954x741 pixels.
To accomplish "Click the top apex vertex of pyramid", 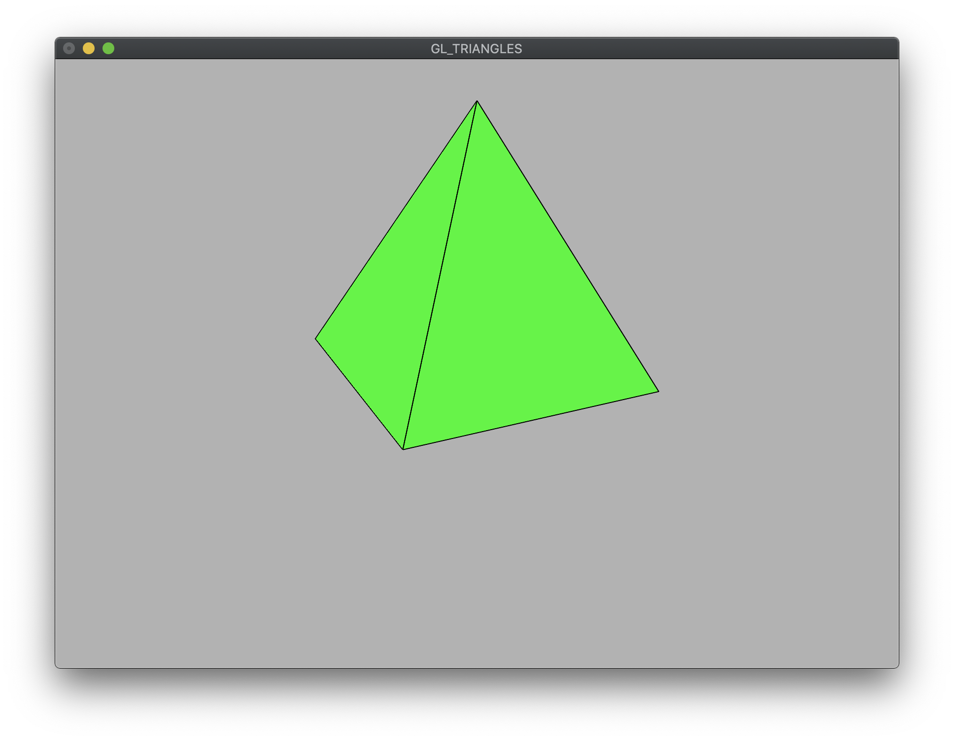I will point(477,101).
